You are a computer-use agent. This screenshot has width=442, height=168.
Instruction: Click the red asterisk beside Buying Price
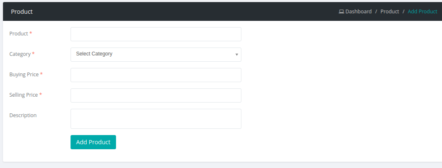point(41,74)
